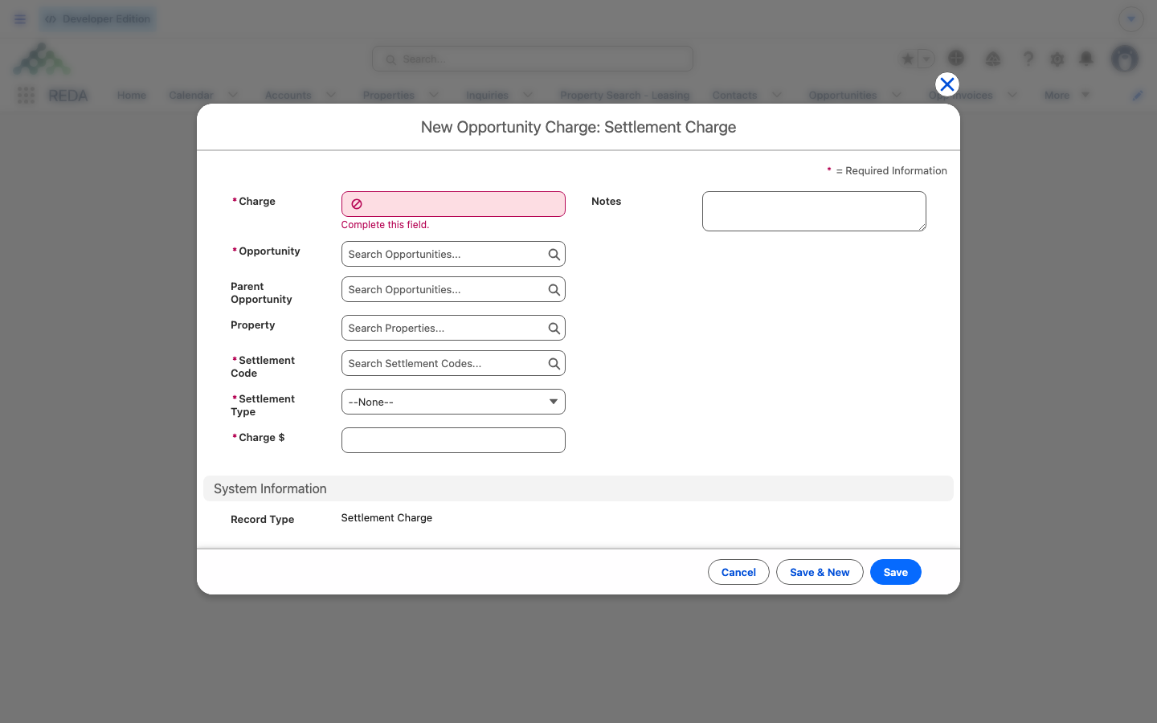The image size is (1157, 723).
Task: Click the magnifier in the Parent Opportunity lookup
Action: [554, 290]
